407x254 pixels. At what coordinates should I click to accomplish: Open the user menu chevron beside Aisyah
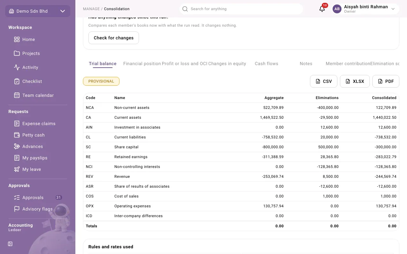point(393,9)
